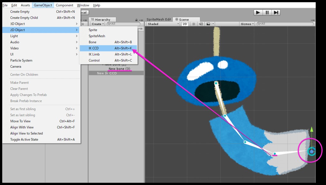Select New Ik CCD in Hierarchy

click(107, 73)
